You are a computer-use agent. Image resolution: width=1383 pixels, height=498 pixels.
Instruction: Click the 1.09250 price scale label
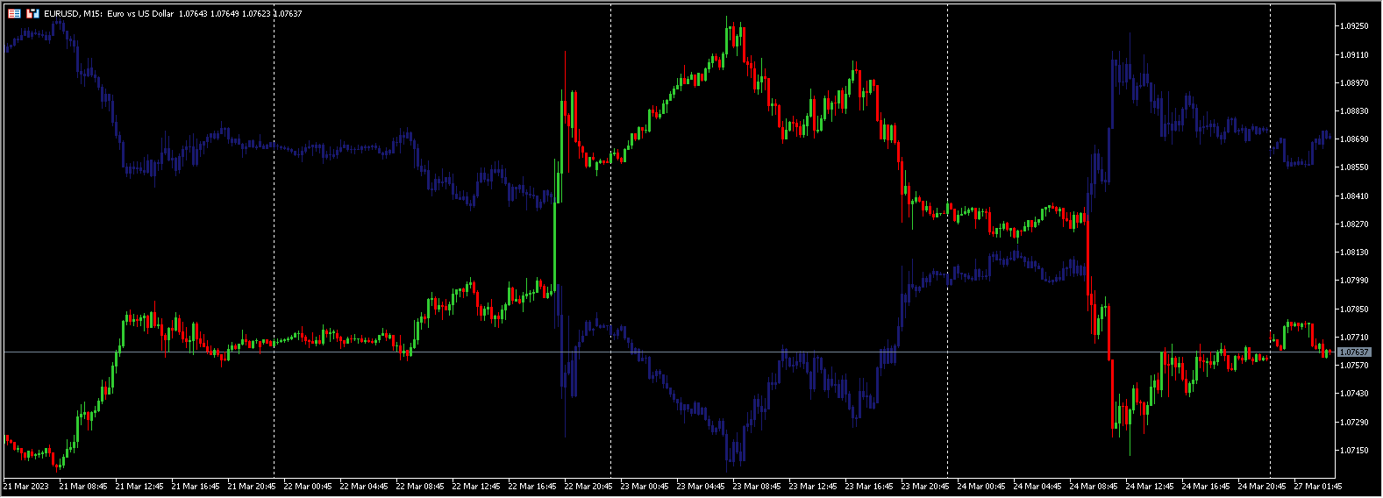[x=1354, y=26]
